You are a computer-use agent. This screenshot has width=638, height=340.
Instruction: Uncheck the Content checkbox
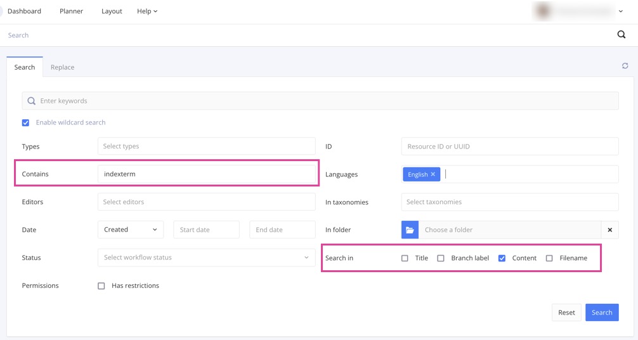pos(502,258)
